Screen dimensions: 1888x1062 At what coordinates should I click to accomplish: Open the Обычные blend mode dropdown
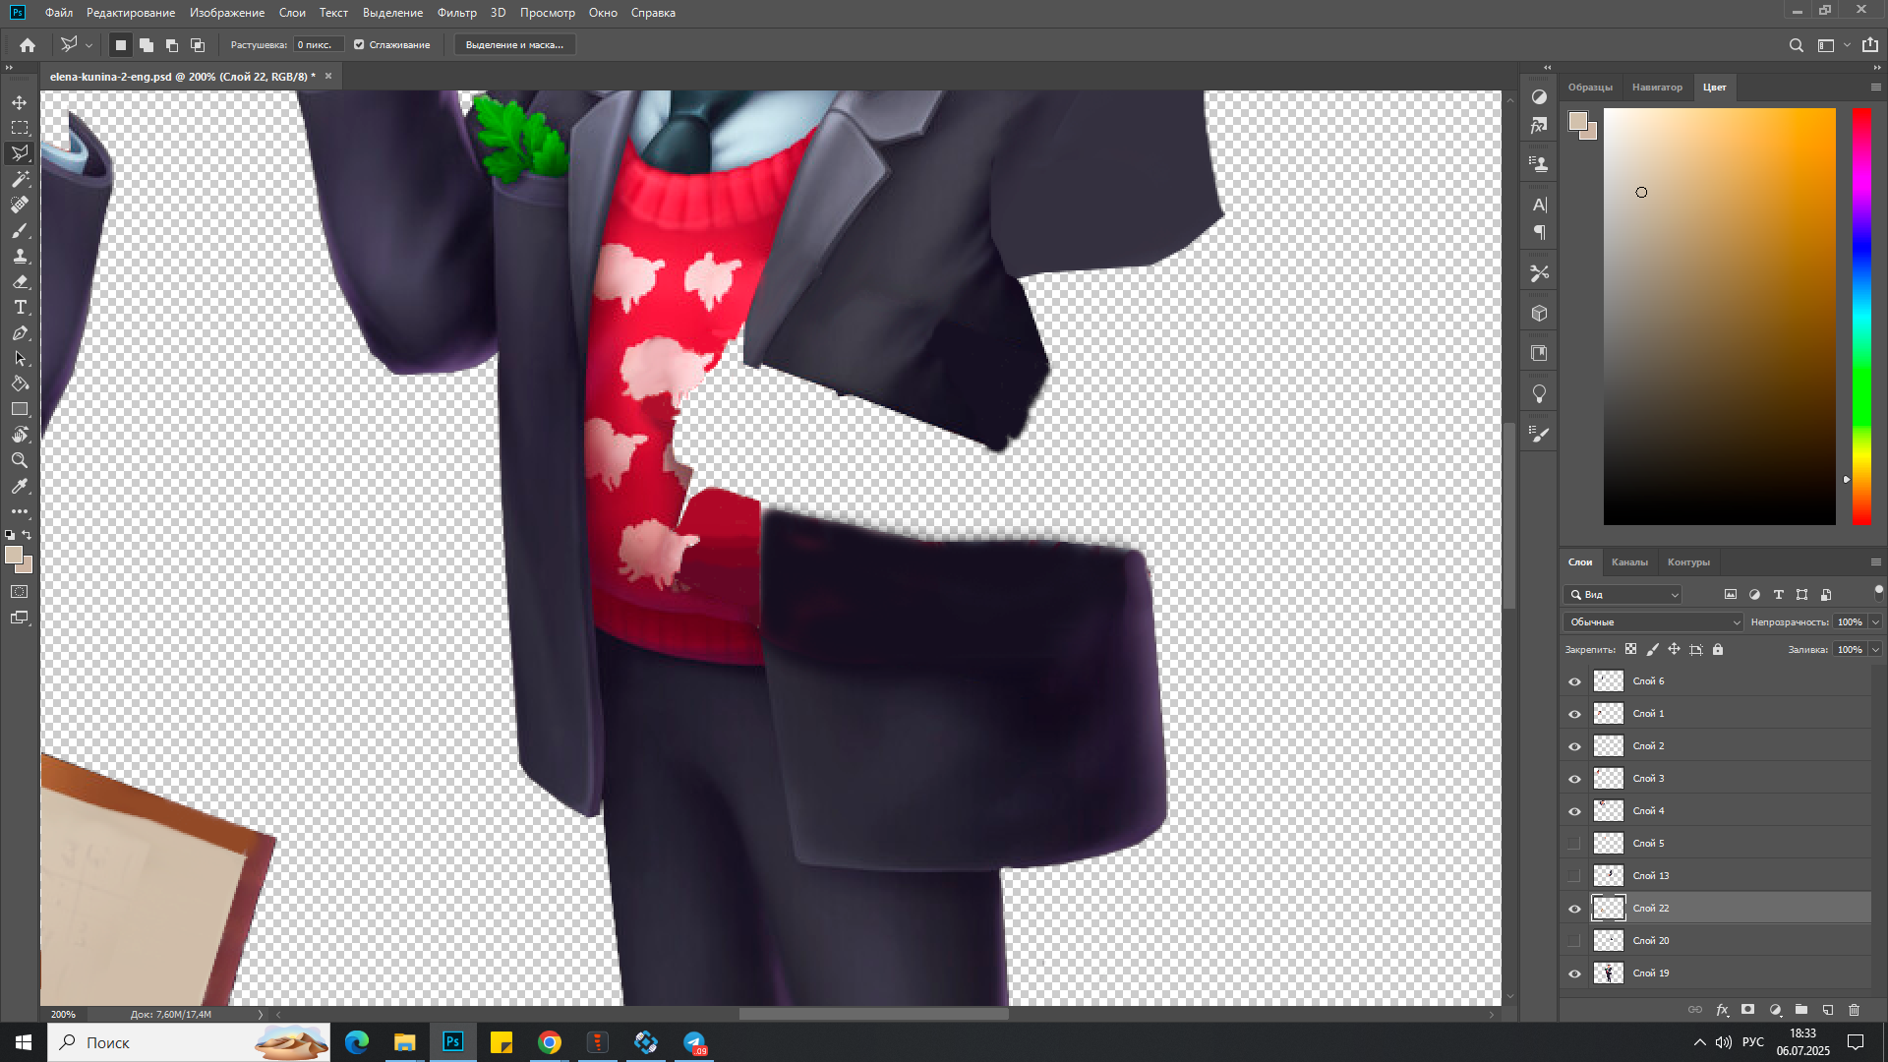pyautogui.click(x=1653, y=622)
